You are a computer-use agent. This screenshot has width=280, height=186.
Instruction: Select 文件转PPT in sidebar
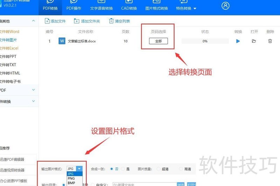[x=8, y=56]
